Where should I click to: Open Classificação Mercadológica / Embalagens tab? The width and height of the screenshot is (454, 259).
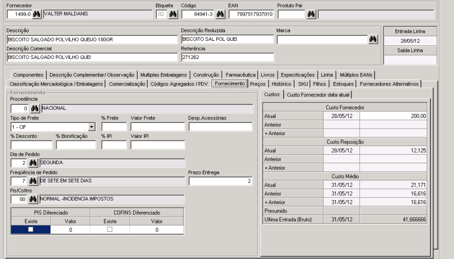click(x=56, y=84)
